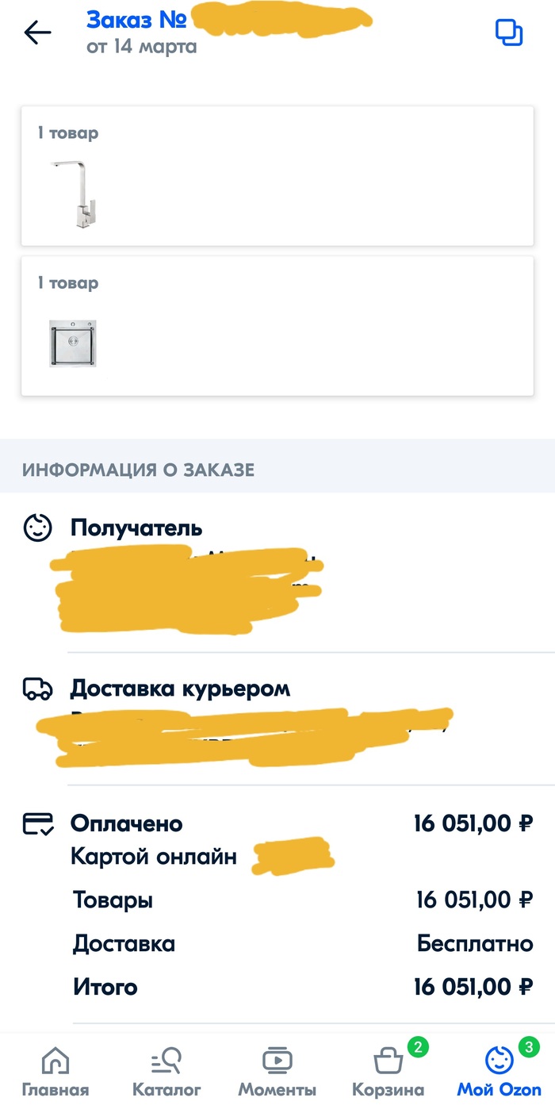Image resolution: width=555 pixels, height=1109 pixels.
Task: Tap the paid card icon
Action: pyautogui.click(x=37, y=824)
